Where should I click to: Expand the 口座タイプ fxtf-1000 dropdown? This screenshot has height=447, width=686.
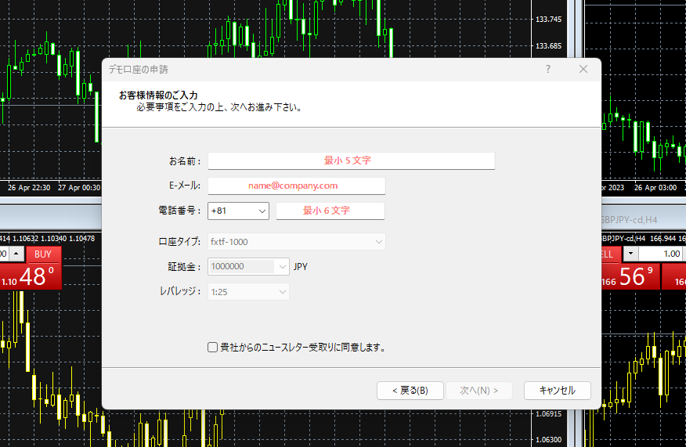[x=296, y=242]
